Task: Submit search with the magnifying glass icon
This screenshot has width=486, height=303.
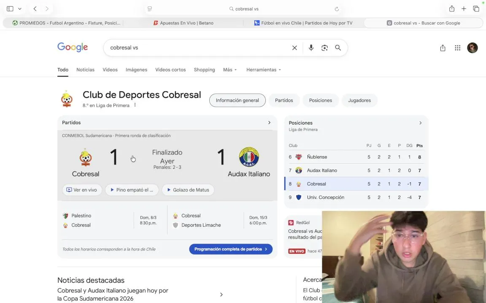Action: (338, 48)
